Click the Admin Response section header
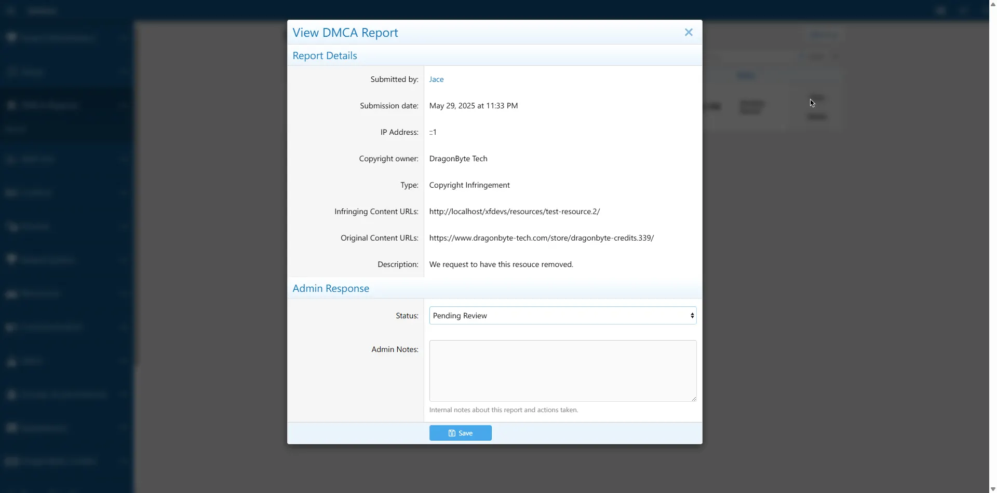 click(331, 288)
